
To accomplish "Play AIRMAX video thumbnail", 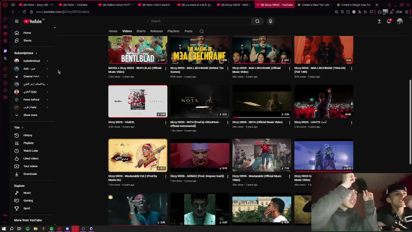I will (200, 155).
